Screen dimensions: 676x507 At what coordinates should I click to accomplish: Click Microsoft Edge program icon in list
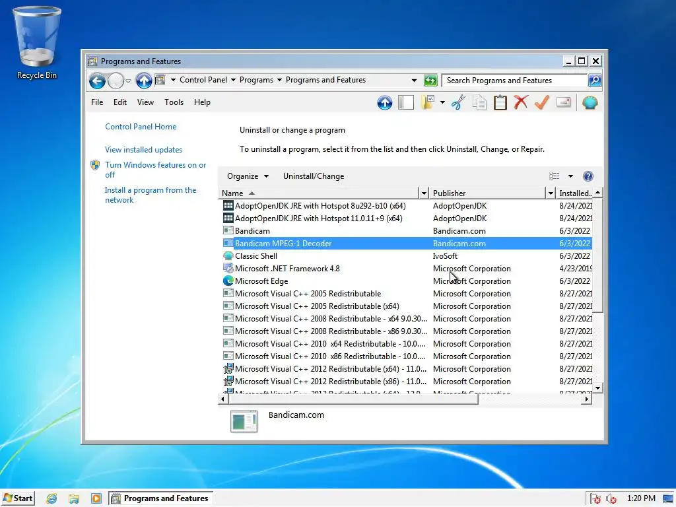tap(228, 281)
